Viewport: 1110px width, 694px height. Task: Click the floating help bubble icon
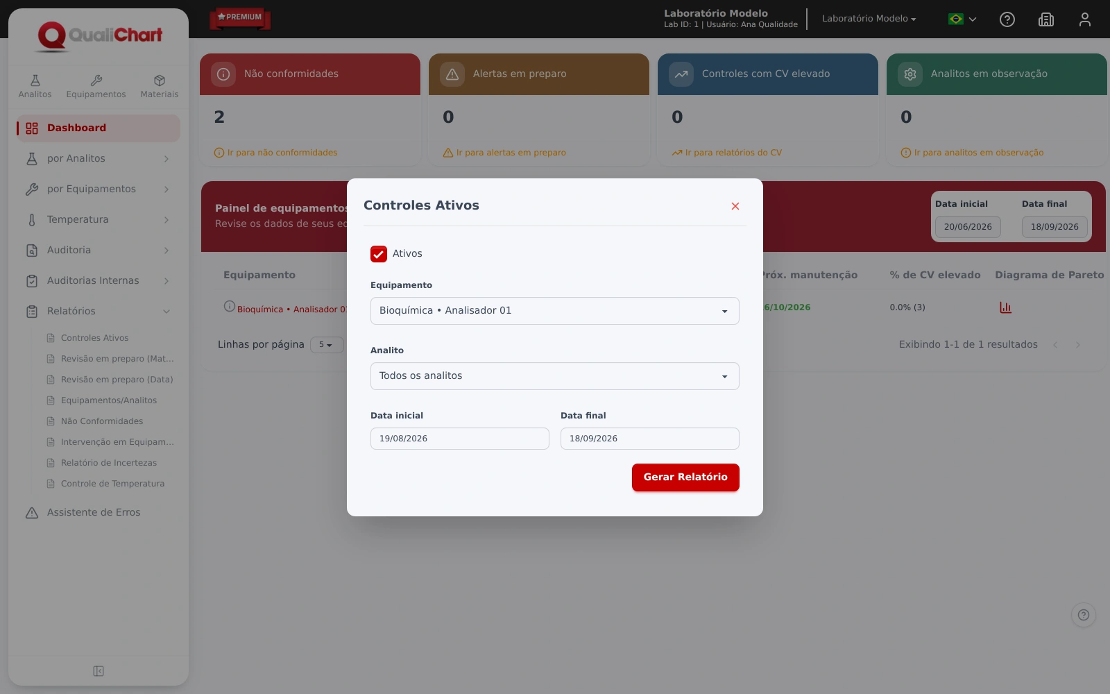click(1084, 615)
